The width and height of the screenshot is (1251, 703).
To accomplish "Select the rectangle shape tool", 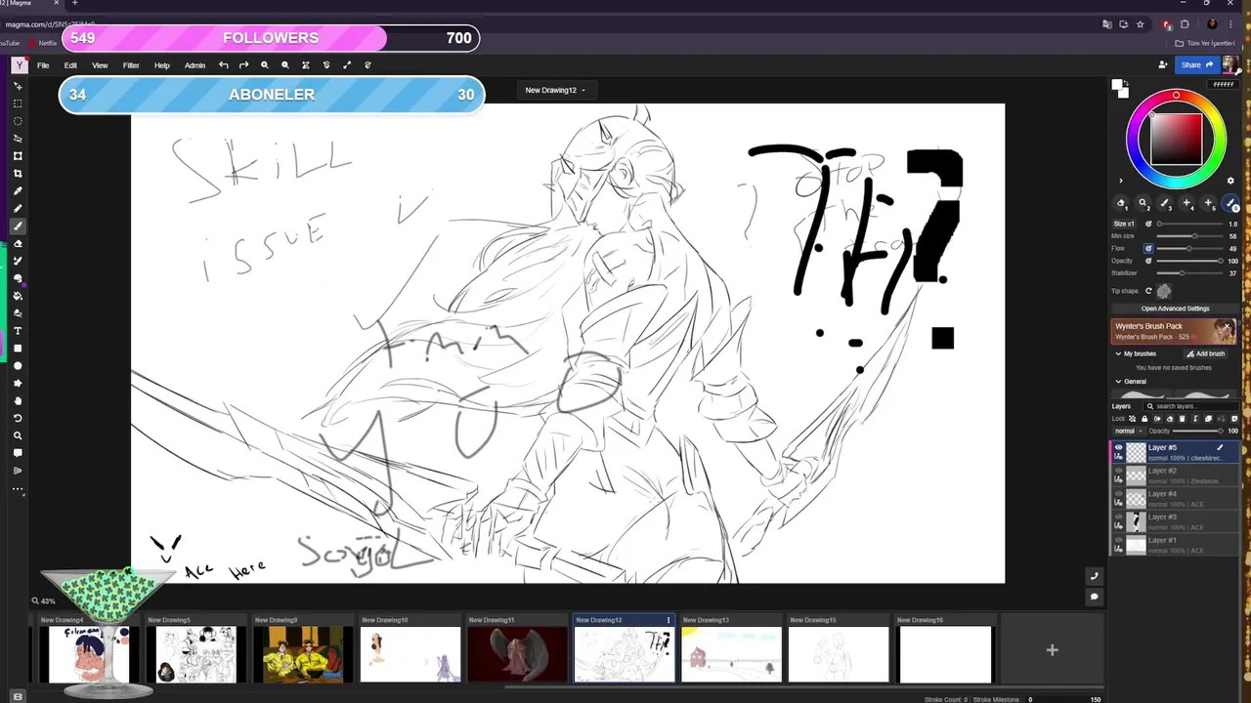I will (18, 349).
